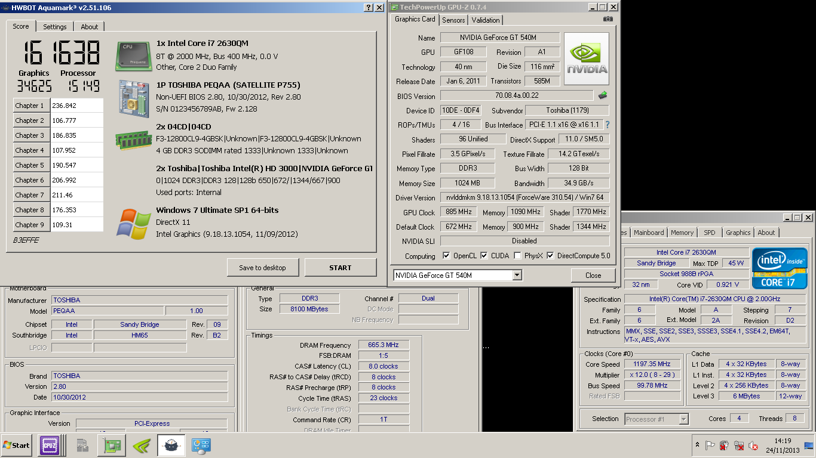This screenshot has width=816, height=458.
Task: Click the Chapter 6 score field 206.992
Action: click(77, 180)
